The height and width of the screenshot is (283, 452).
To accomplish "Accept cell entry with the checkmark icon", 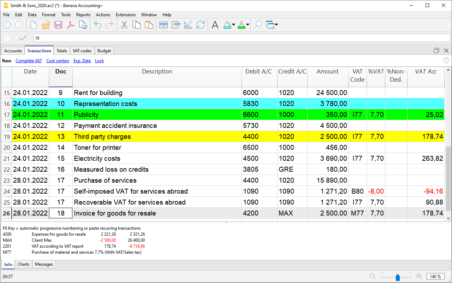I will pyautogui.click(x=23, y=38).
